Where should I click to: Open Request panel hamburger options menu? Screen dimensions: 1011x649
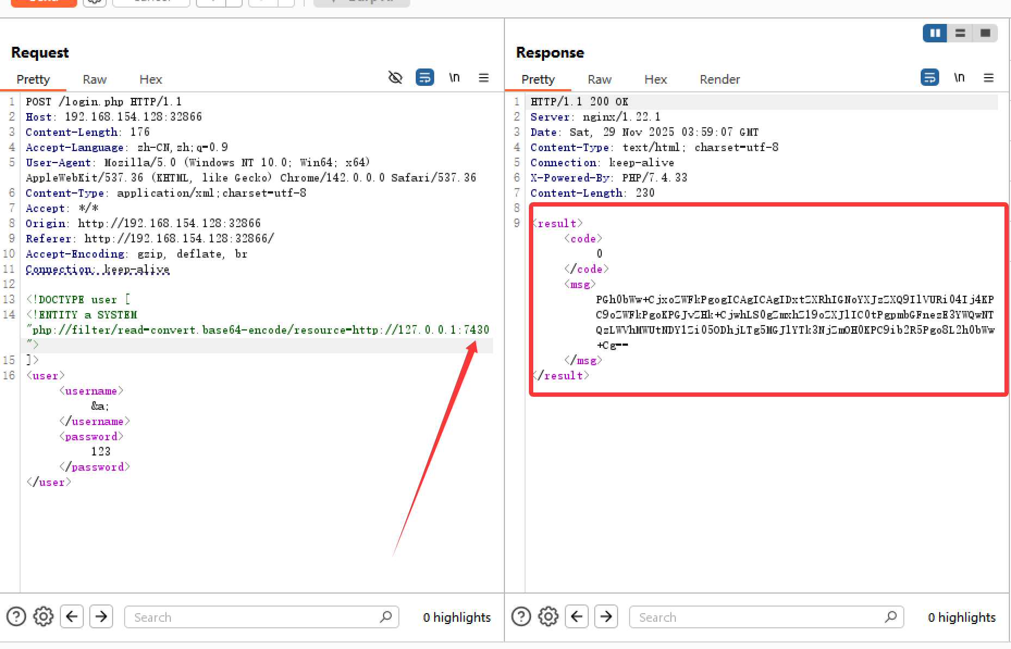tap(483, 78)
